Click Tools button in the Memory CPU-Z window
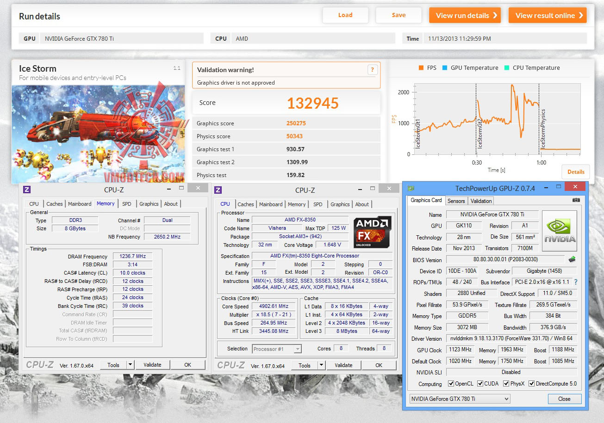 [113, 365]
